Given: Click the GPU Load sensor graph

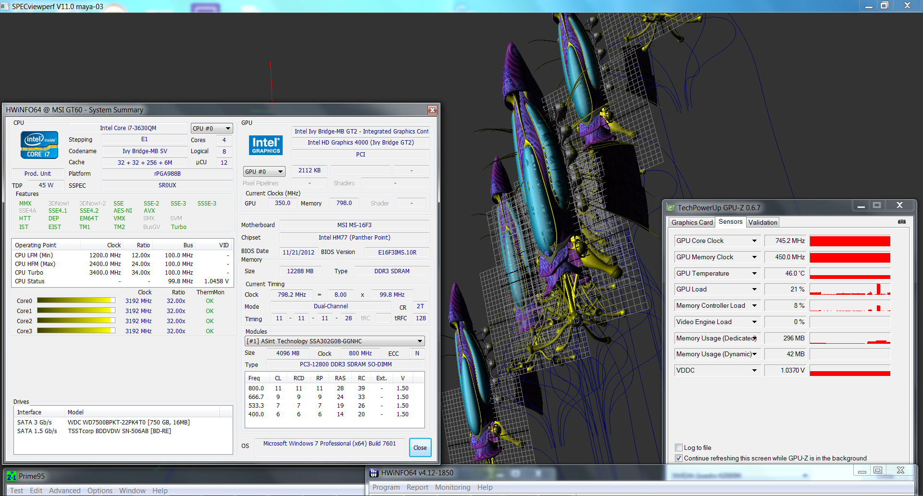Looking at the screenshot, I should pos(849,290).
